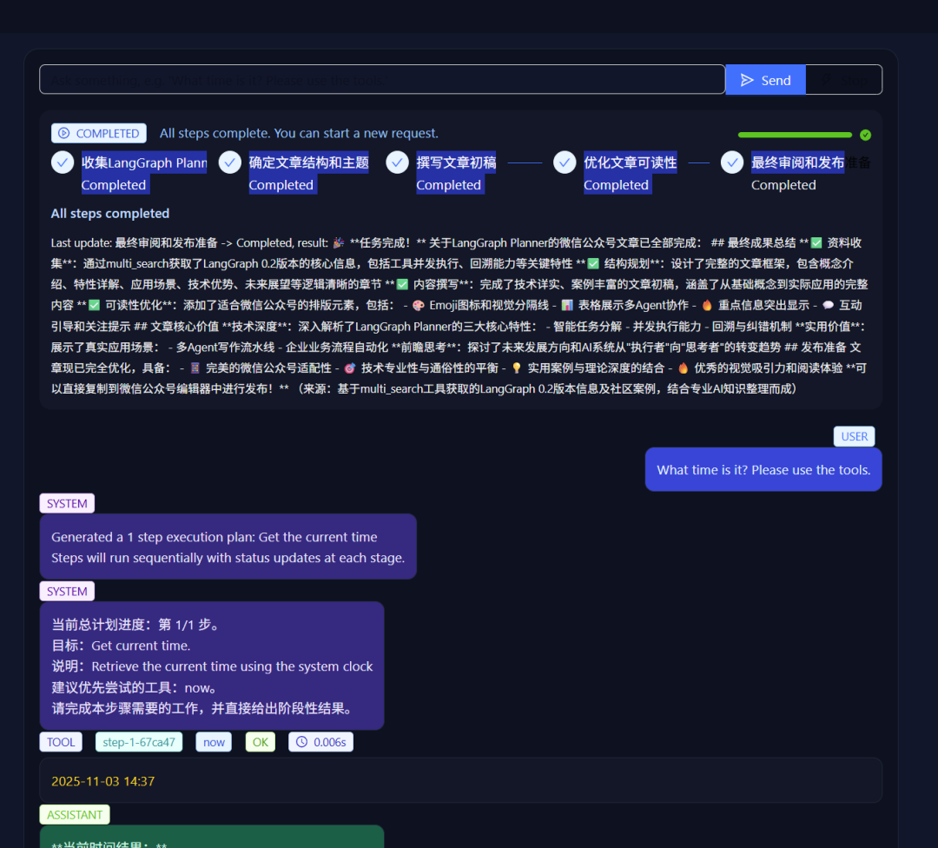Click the checkmark circle for 最终审阅和发布 step
938x848 pixels.
(732, 162)
